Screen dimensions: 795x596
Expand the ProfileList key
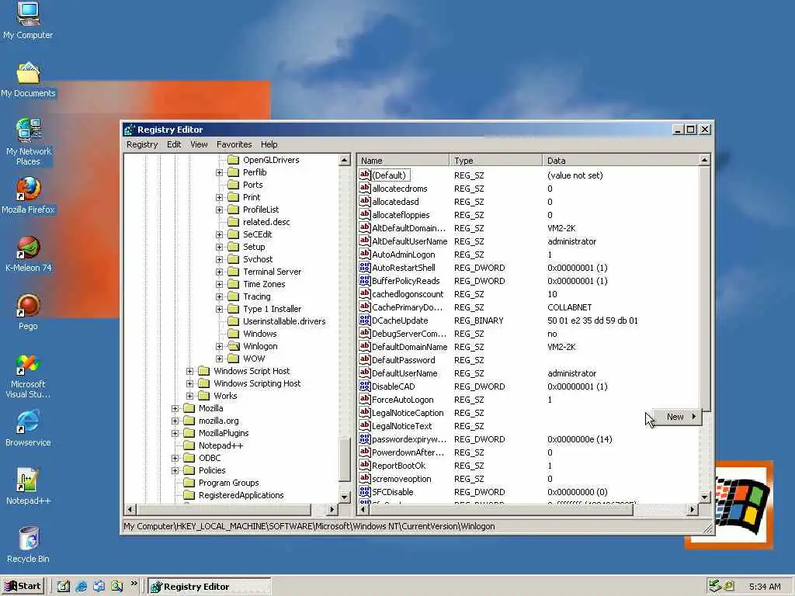[219, 210]
